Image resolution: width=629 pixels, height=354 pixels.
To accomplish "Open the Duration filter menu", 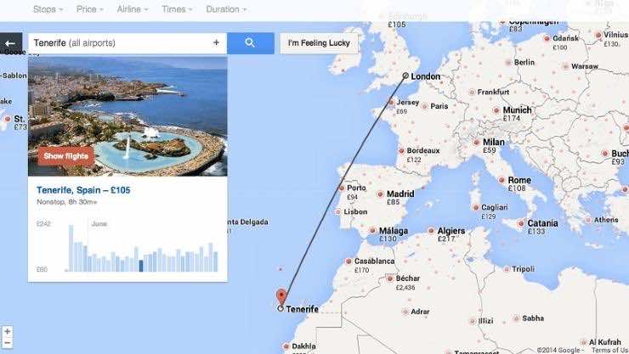I will [226, 9].
